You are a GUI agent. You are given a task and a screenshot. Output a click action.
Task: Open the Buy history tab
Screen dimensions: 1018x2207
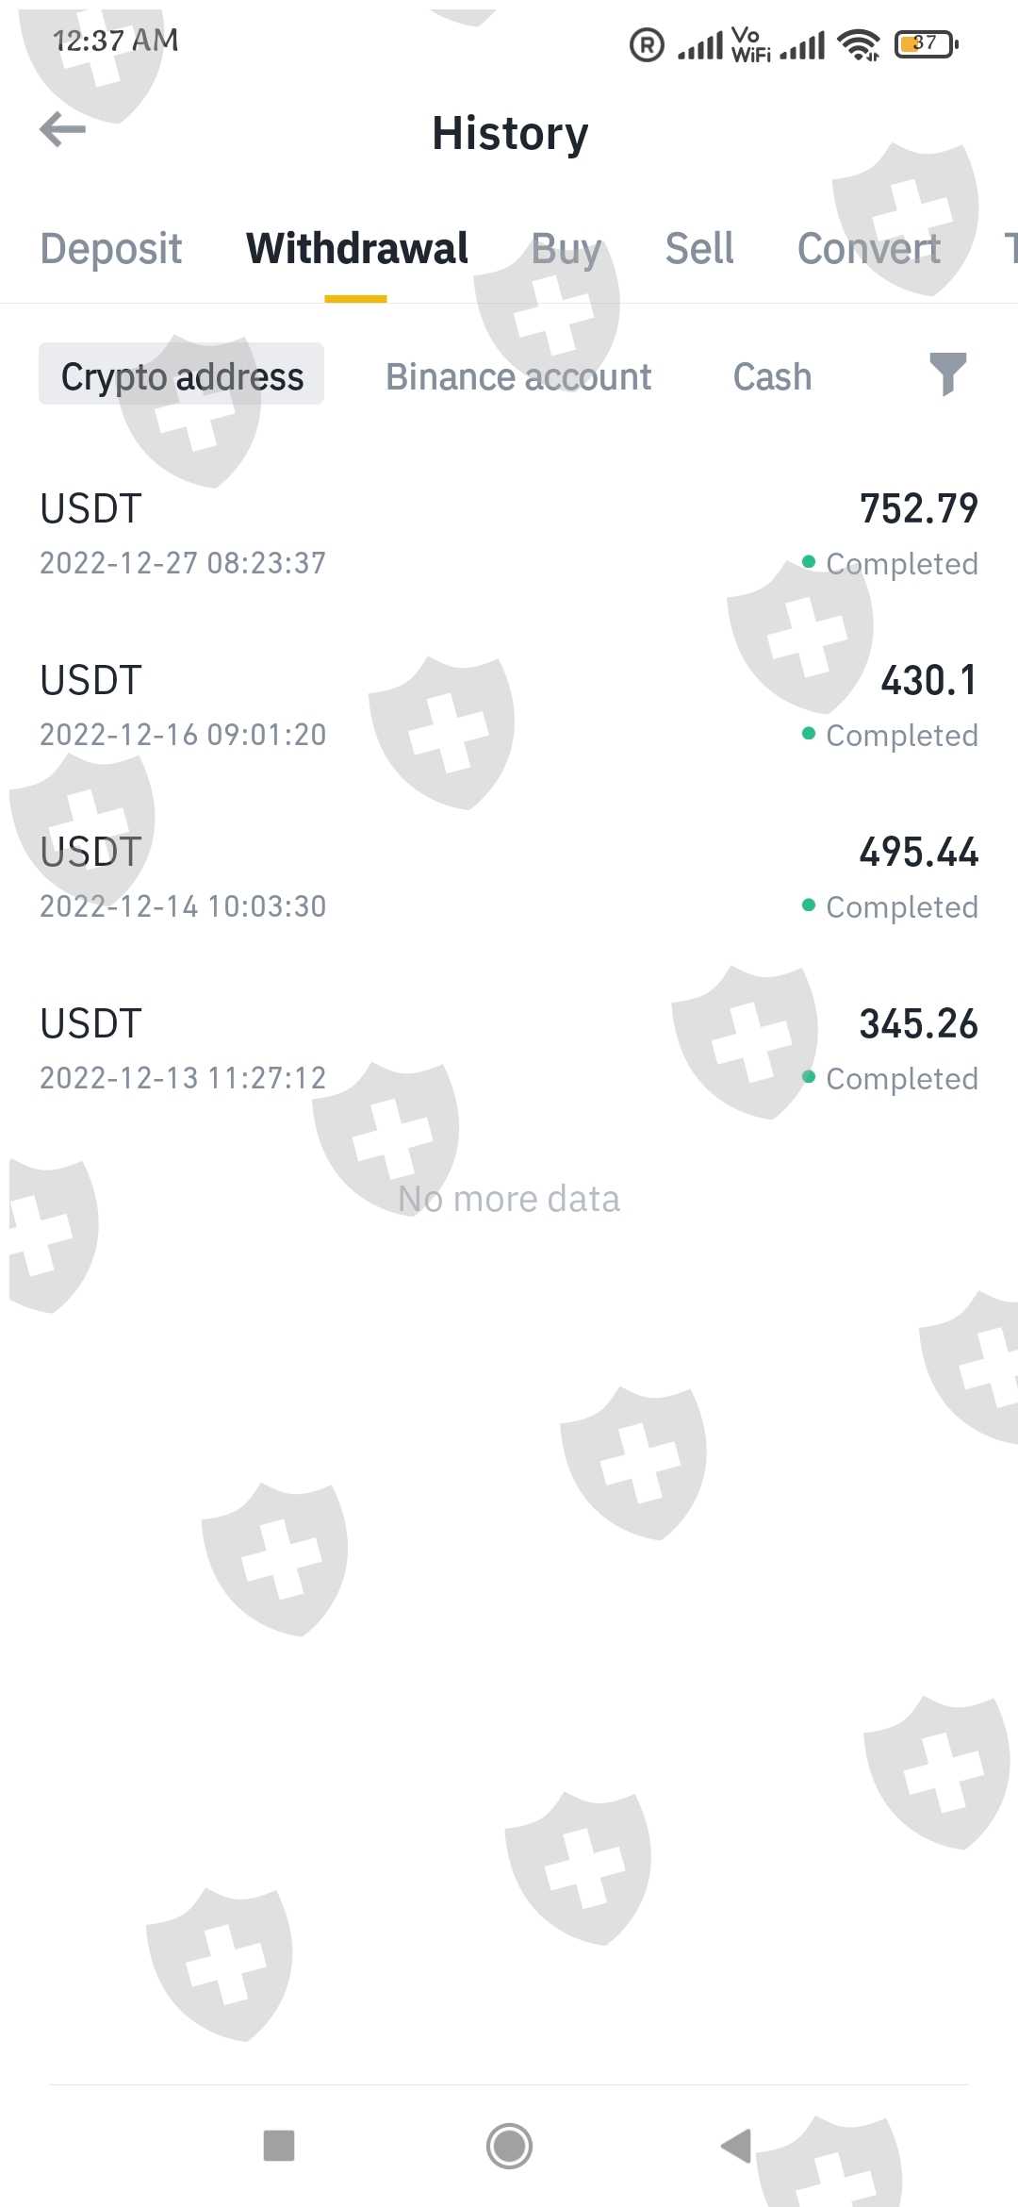(566, 249)
